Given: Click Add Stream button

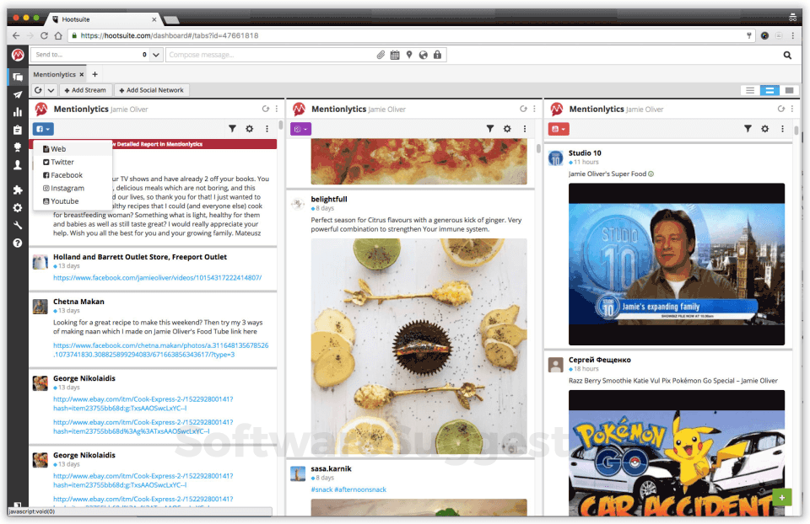Looking at the screenshot, I should coord(85,90).
